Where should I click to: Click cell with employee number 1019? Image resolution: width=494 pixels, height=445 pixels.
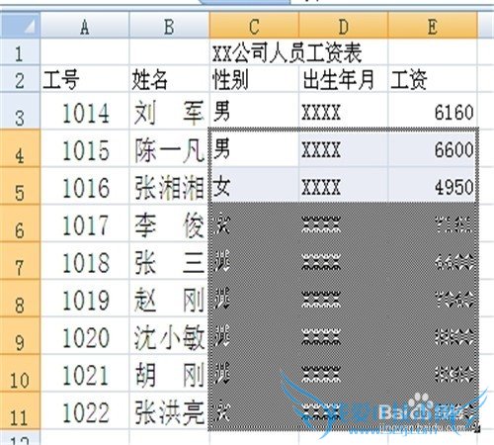click(85, 298)
